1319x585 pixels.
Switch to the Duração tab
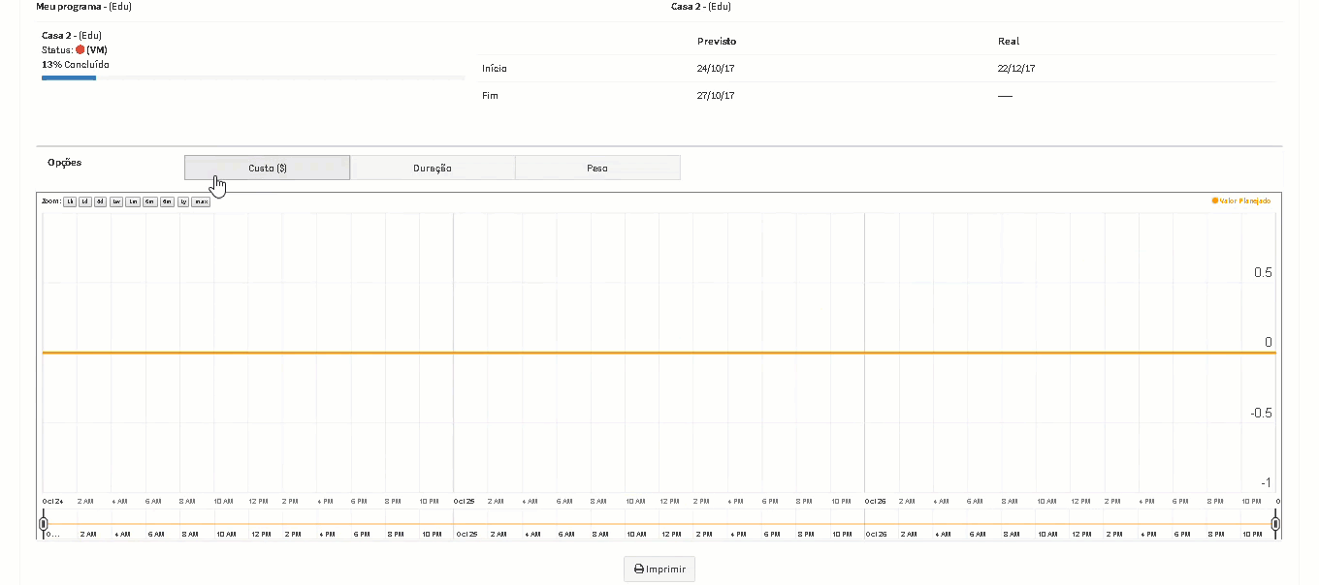(433, 168)
